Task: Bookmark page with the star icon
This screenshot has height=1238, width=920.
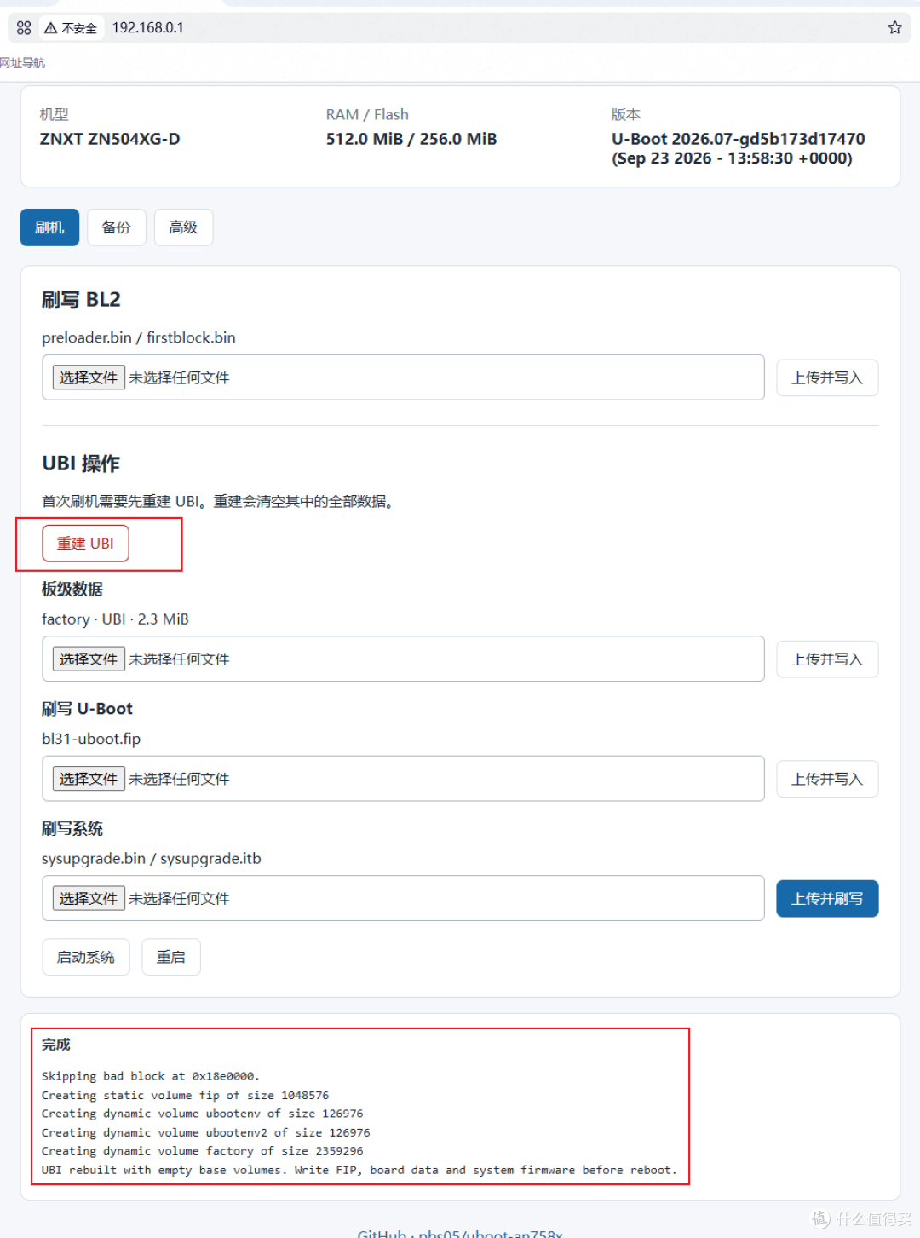Action: [894, 28]
